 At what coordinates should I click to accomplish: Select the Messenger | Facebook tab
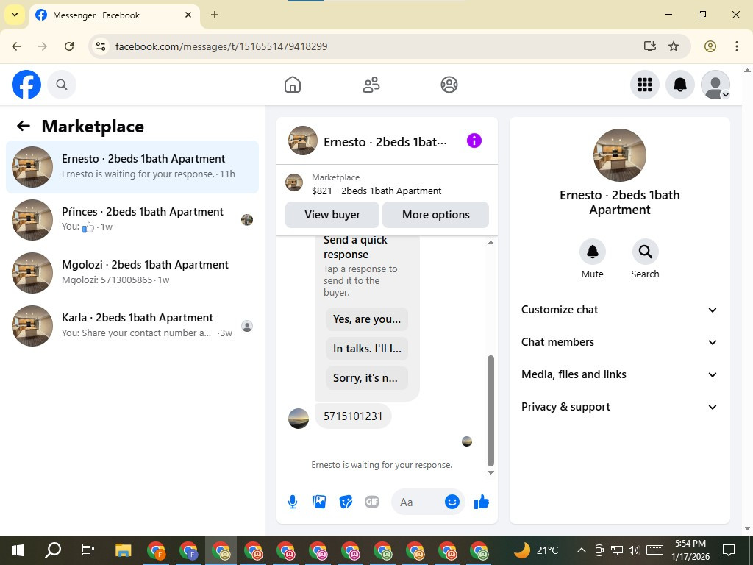pos(115,15)
